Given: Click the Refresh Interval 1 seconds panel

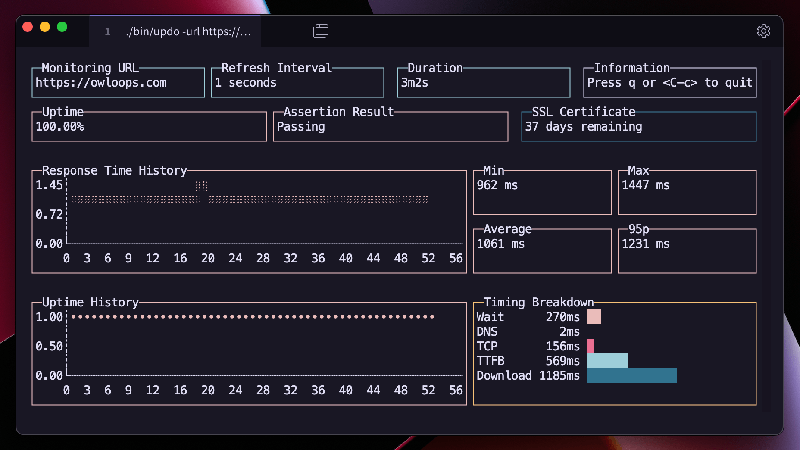Looking at the screenshot, I should pos(297,82).
